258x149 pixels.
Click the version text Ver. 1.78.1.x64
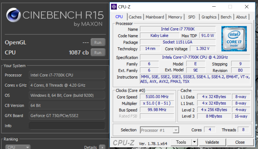tap(153, 144)
